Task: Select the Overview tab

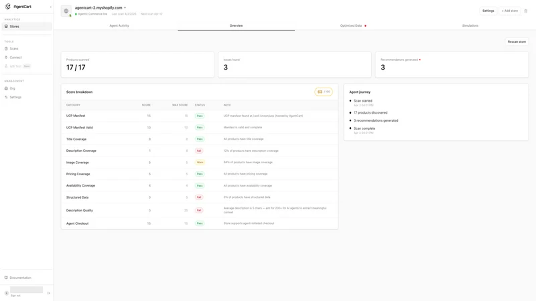Action: pyautogui.click(x=237, y=25)
